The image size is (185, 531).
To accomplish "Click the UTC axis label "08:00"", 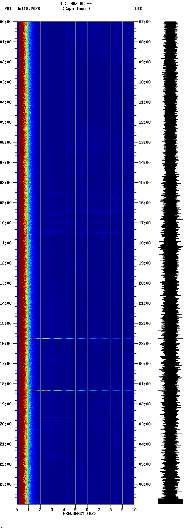I will tap(145, 42).
